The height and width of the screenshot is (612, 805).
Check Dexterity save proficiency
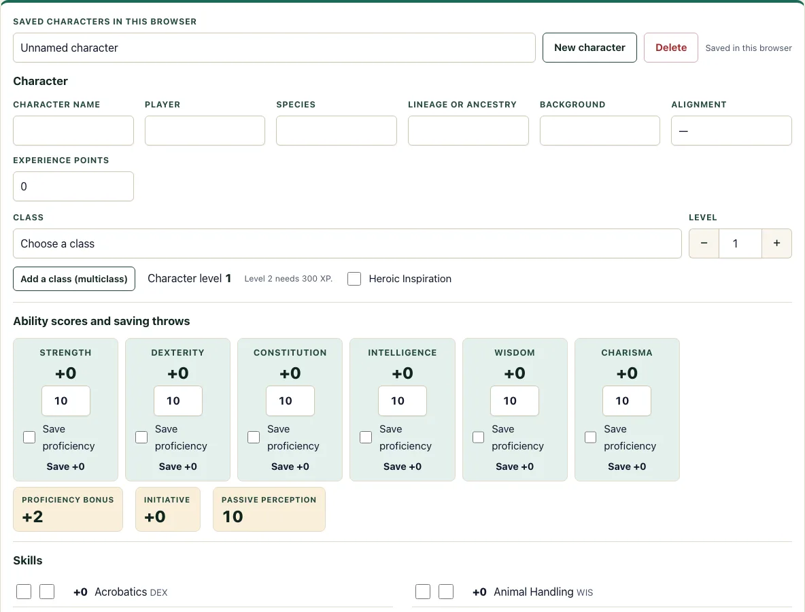[x=141, y=437]
